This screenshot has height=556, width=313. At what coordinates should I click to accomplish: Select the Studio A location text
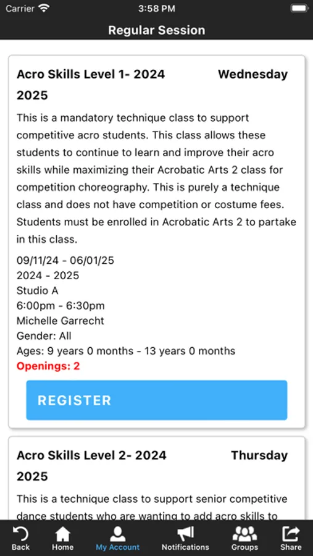(x=38, y=291)
